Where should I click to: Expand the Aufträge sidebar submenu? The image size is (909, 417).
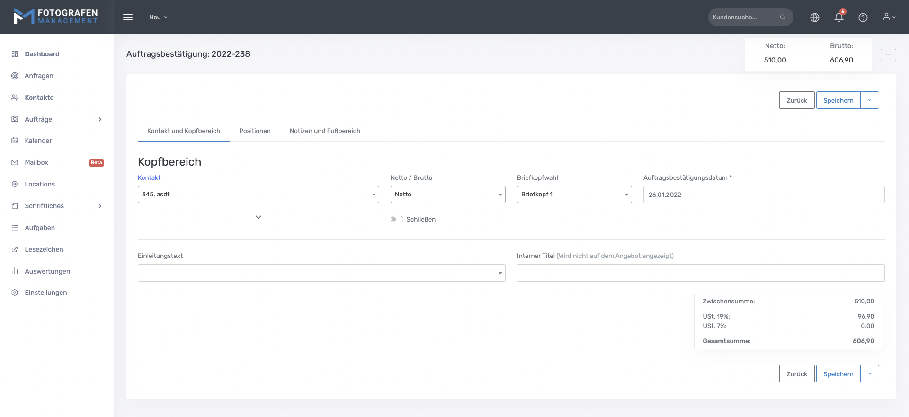tap(100, 119)
